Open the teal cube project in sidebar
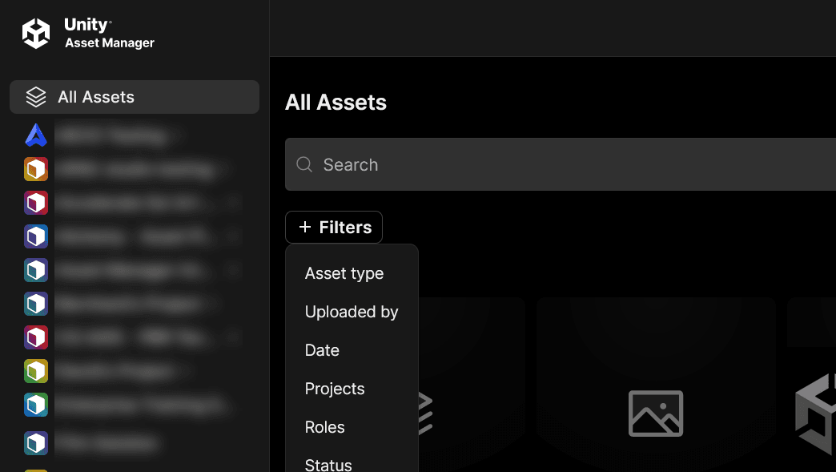 (x=35, y=270)
